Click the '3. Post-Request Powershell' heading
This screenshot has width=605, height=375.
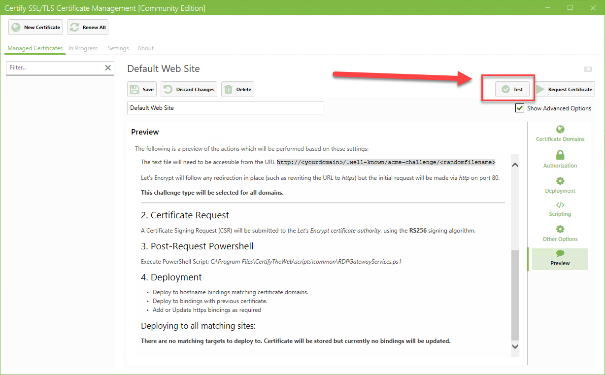197,246
